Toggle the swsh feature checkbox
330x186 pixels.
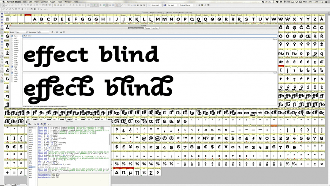point(13,73)
